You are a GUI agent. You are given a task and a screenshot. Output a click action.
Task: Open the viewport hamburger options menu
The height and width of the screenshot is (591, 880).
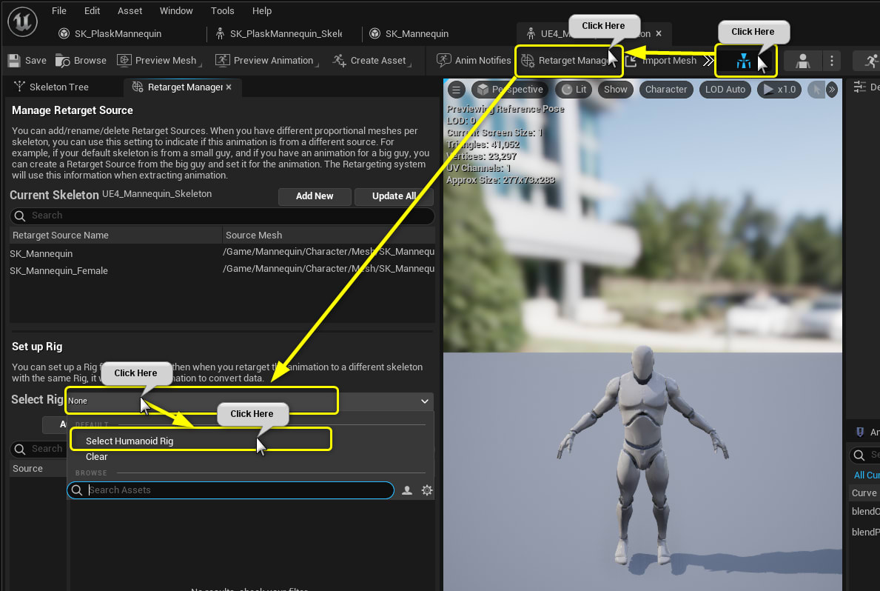click(456, 90)
